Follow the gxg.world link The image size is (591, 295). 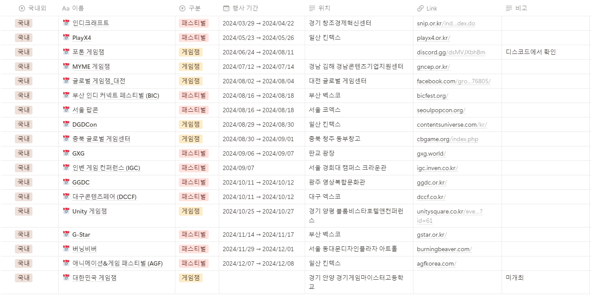(x=431, y=153)
